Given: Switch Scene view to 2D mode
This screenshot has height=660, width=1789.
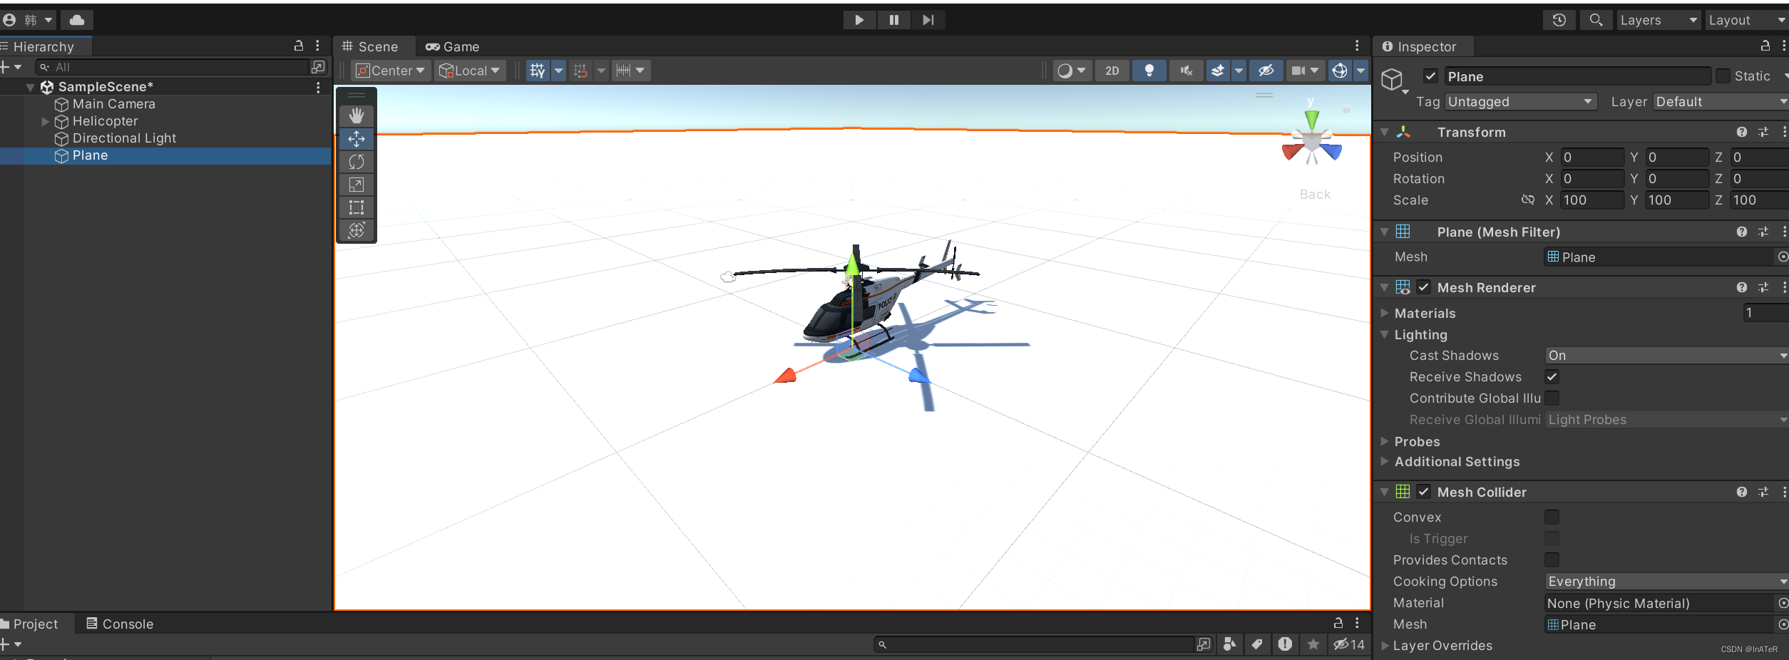Looking at the screenshot, I should pos(1112,70).
